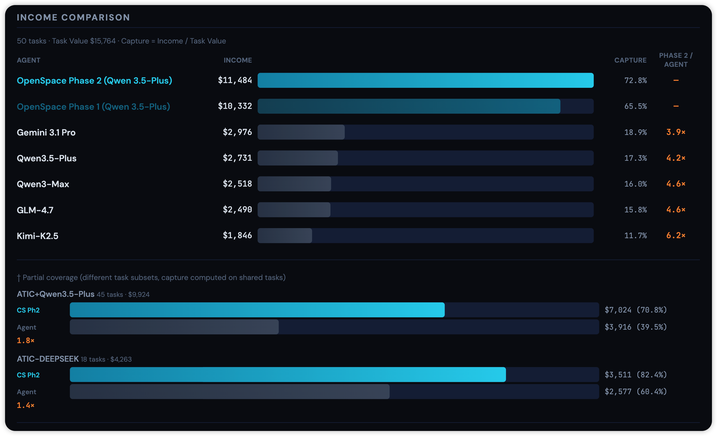This screenshot has height=436, width=717.
Task: Click the 6.2× multiplier for Kimi-K2.5
Action: click(676, 236)
